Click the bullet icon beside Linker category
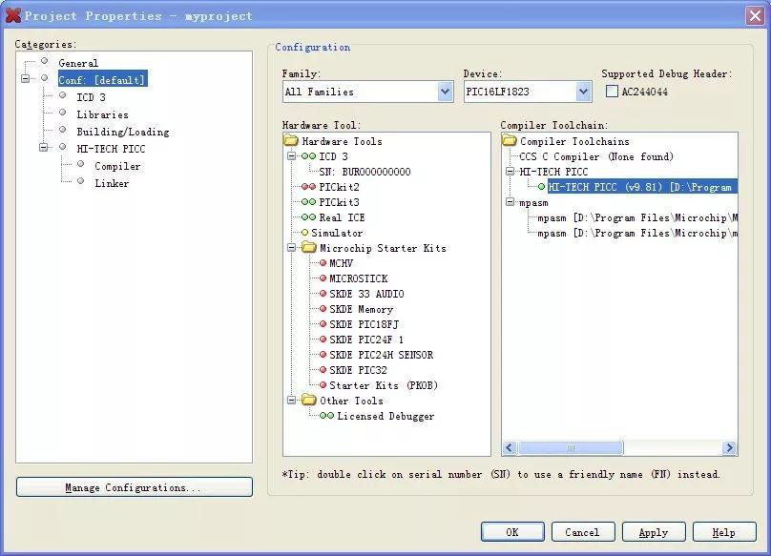771x556 pixels. tap(81, 181)
